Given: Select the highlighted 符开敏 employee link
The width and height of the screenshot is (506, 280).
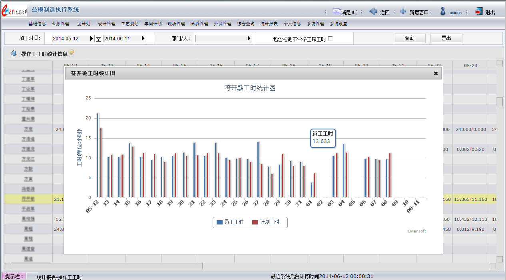Looking at the screenshot, I should pyautogui.click(x=28, y=199).
